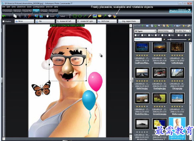Select the green line tool

[85, 16]
